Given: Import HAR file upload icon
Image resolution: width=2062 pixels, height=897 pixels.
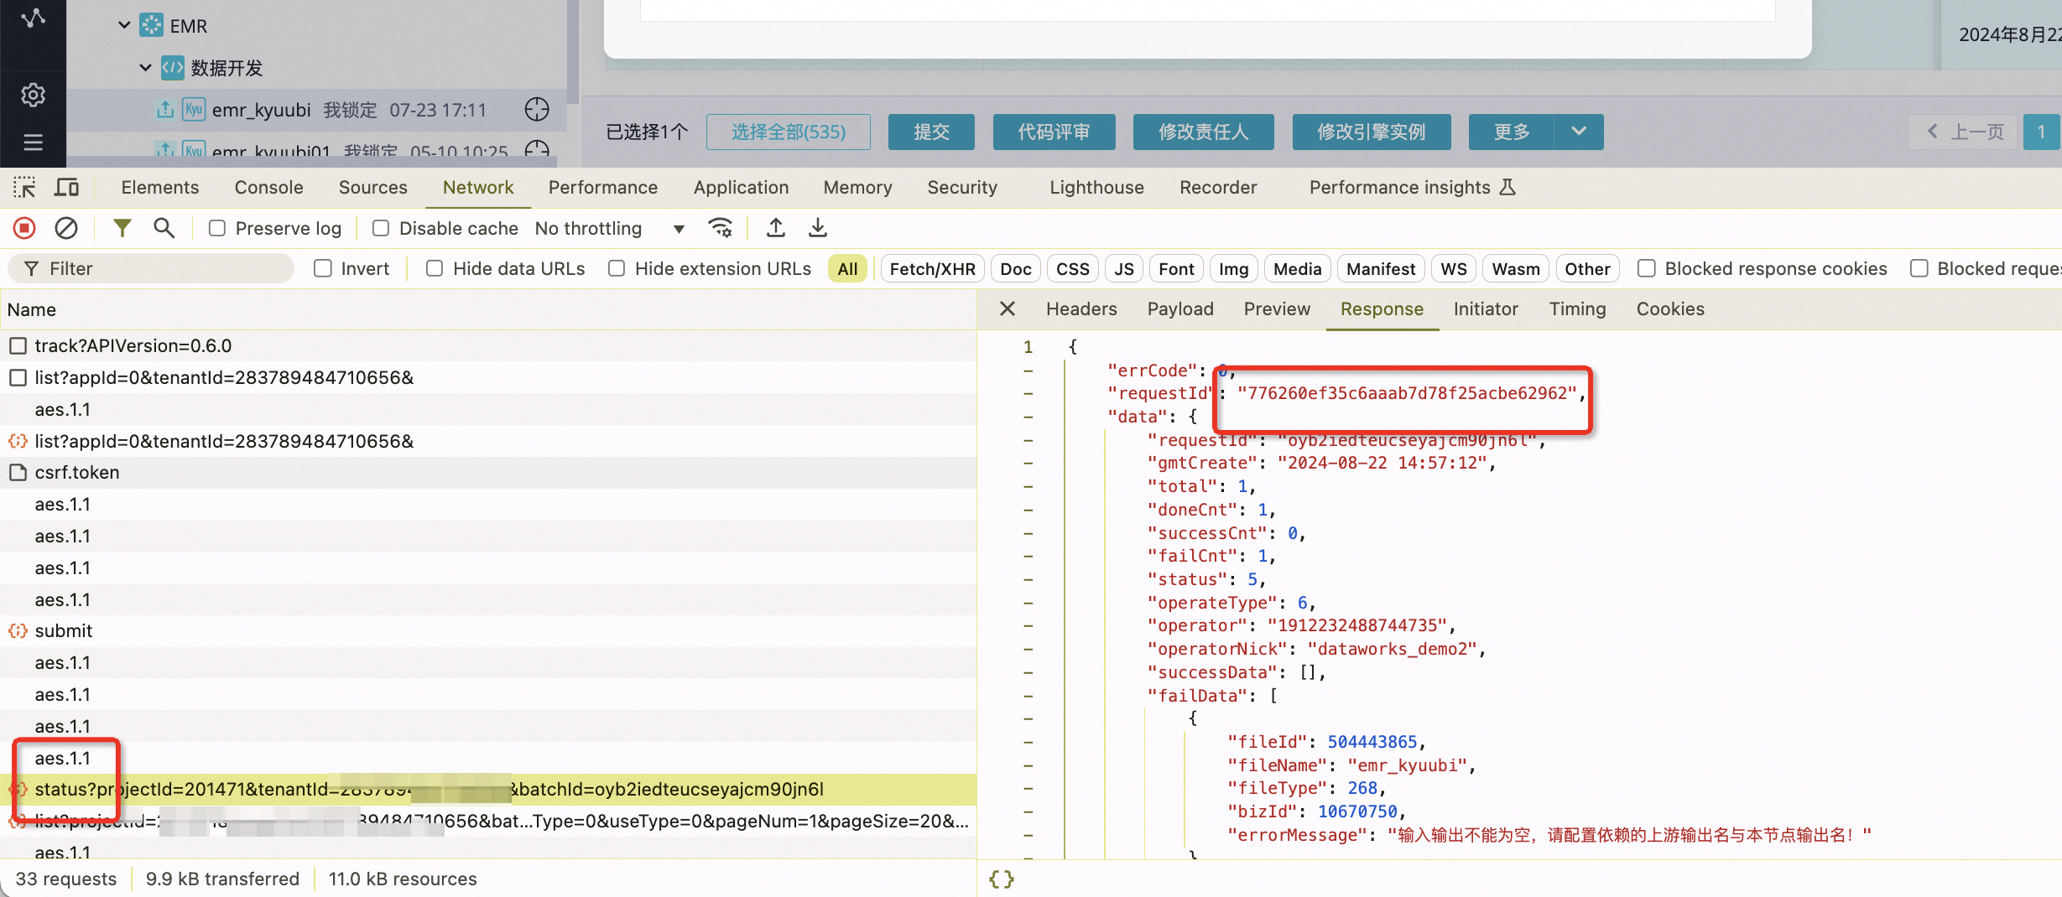Looking at the screenshot, I should tap(776, 228).
